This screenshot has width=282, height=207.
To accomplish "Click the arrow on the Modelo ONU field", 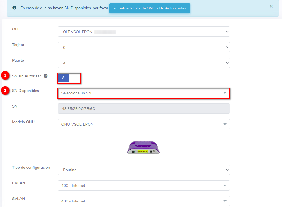I will (225, 124).
